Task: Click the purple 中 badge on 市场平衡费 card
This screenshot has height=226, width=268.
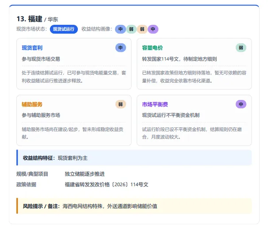Action: (241, 104)
